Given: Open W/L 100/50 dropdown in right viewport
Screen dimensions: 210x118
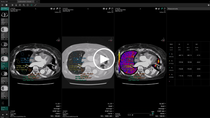Looking at the screenshot, I should click(x=161, y=116).
